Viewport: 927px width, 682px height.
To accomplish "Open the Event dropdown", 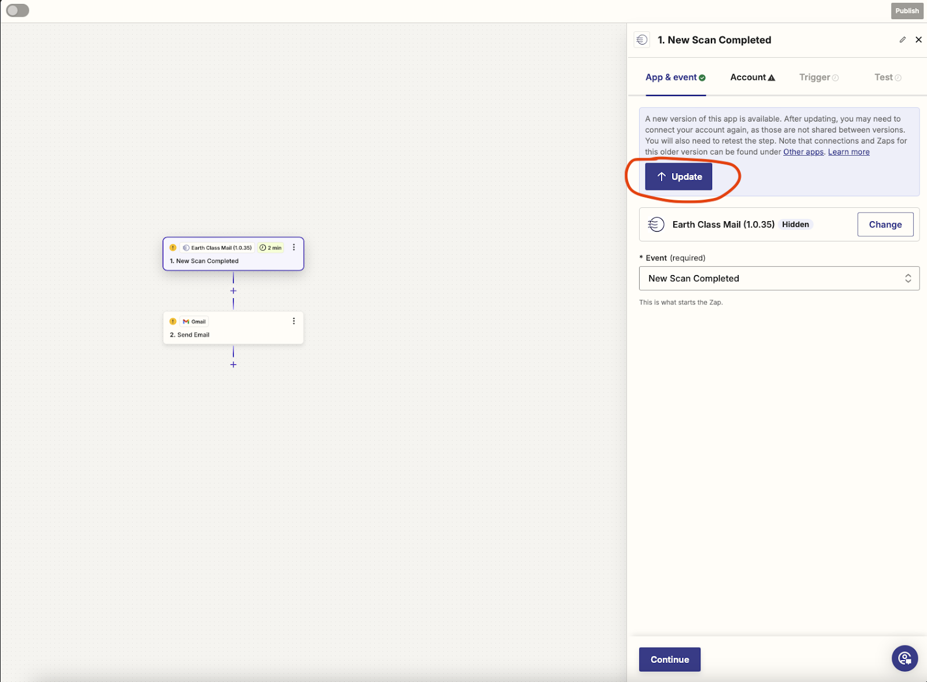I will coord(779,278).
